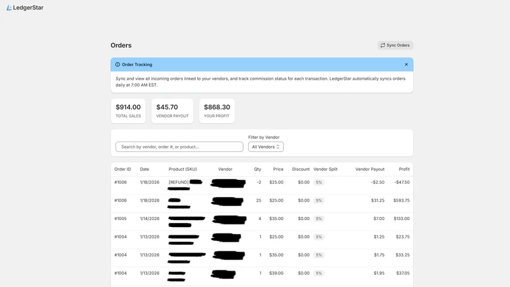
Task: Click the 1/14/2026 date cell
Action: coord(150,219)
